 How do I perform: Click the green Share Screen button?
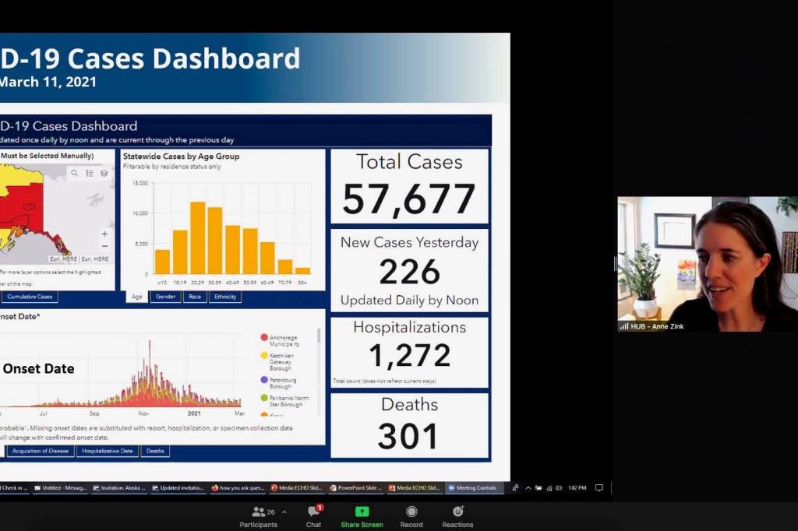[x=362, y=514]
